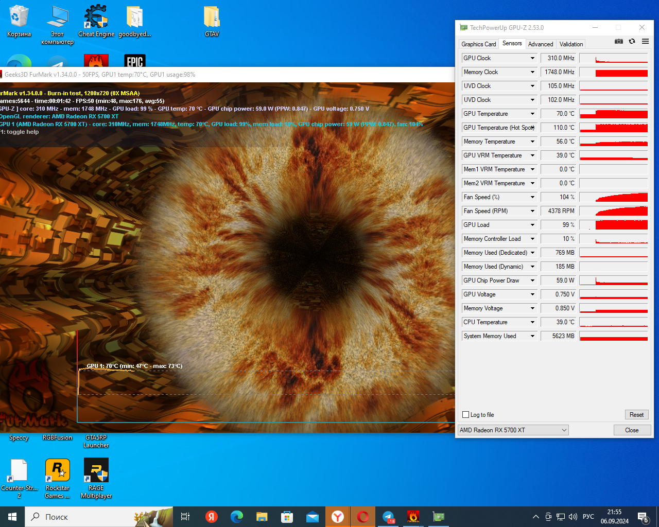Click the GPU Load sensor graph
Image resolution: width=659 pixels, height=527 pixels.
click(x=614, y=225)
